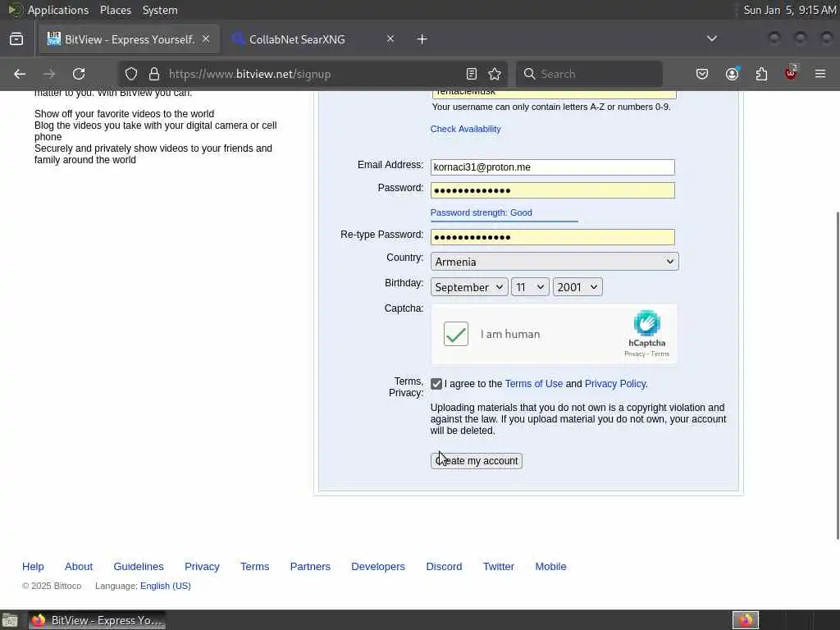
Task: Open the Developers footer link
Action: [x=378, y=566]
